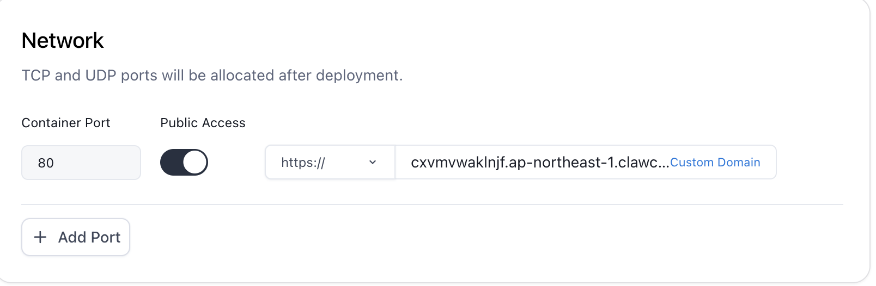Image resolution: width=876 pixels, height=286 pixels.
Task: Click the Public Access label
Action: 203,123
